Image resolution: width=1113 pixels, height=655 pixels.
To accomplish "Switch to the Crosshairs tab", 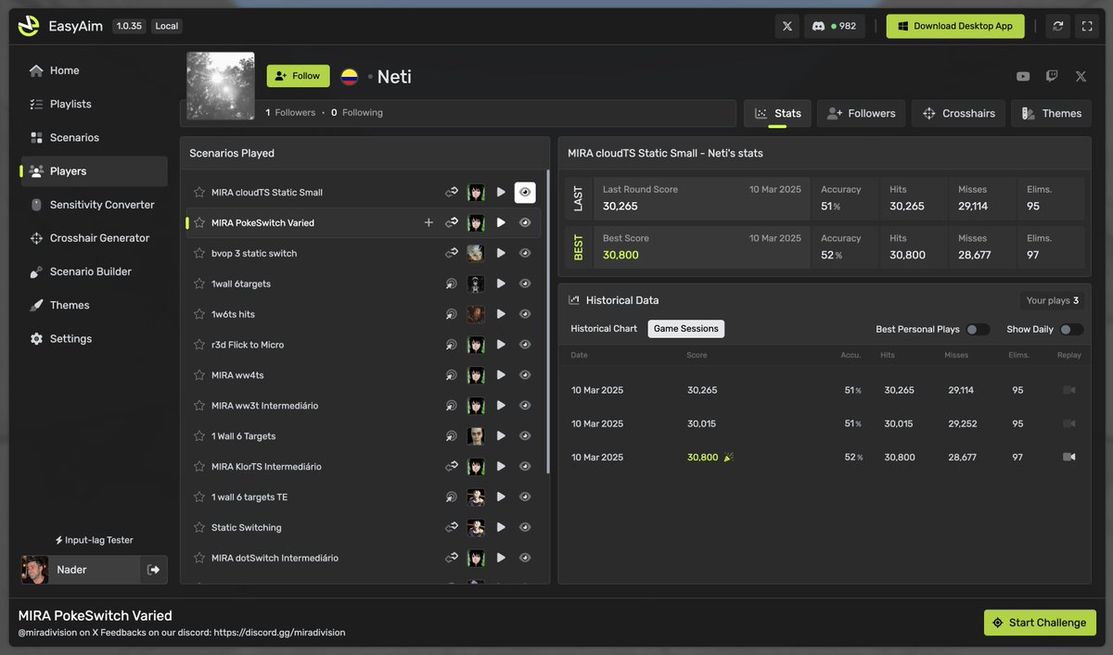I will tap(958, 113).
